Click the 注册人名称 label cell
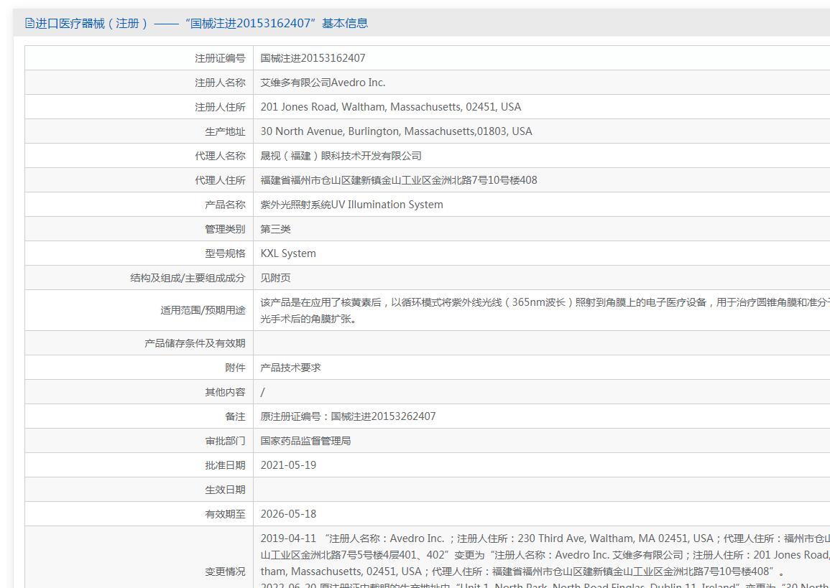This screenshot has width=830, height=588. coord(139,83)
